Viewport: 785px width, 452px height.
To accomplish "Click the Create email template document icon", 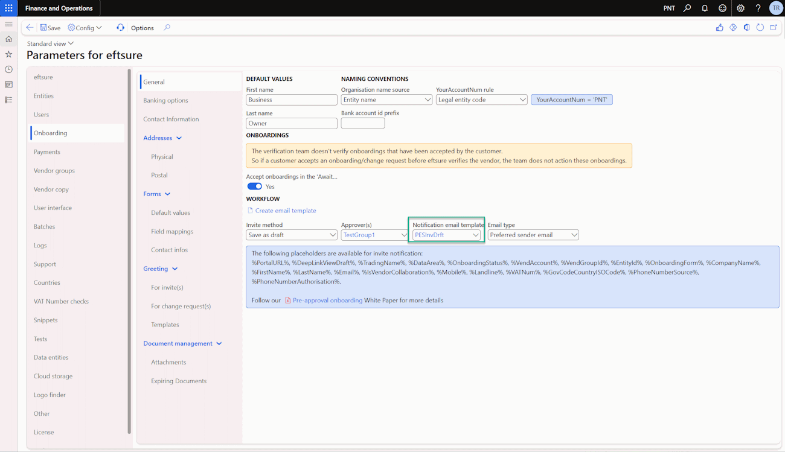I will pos(250,211).
